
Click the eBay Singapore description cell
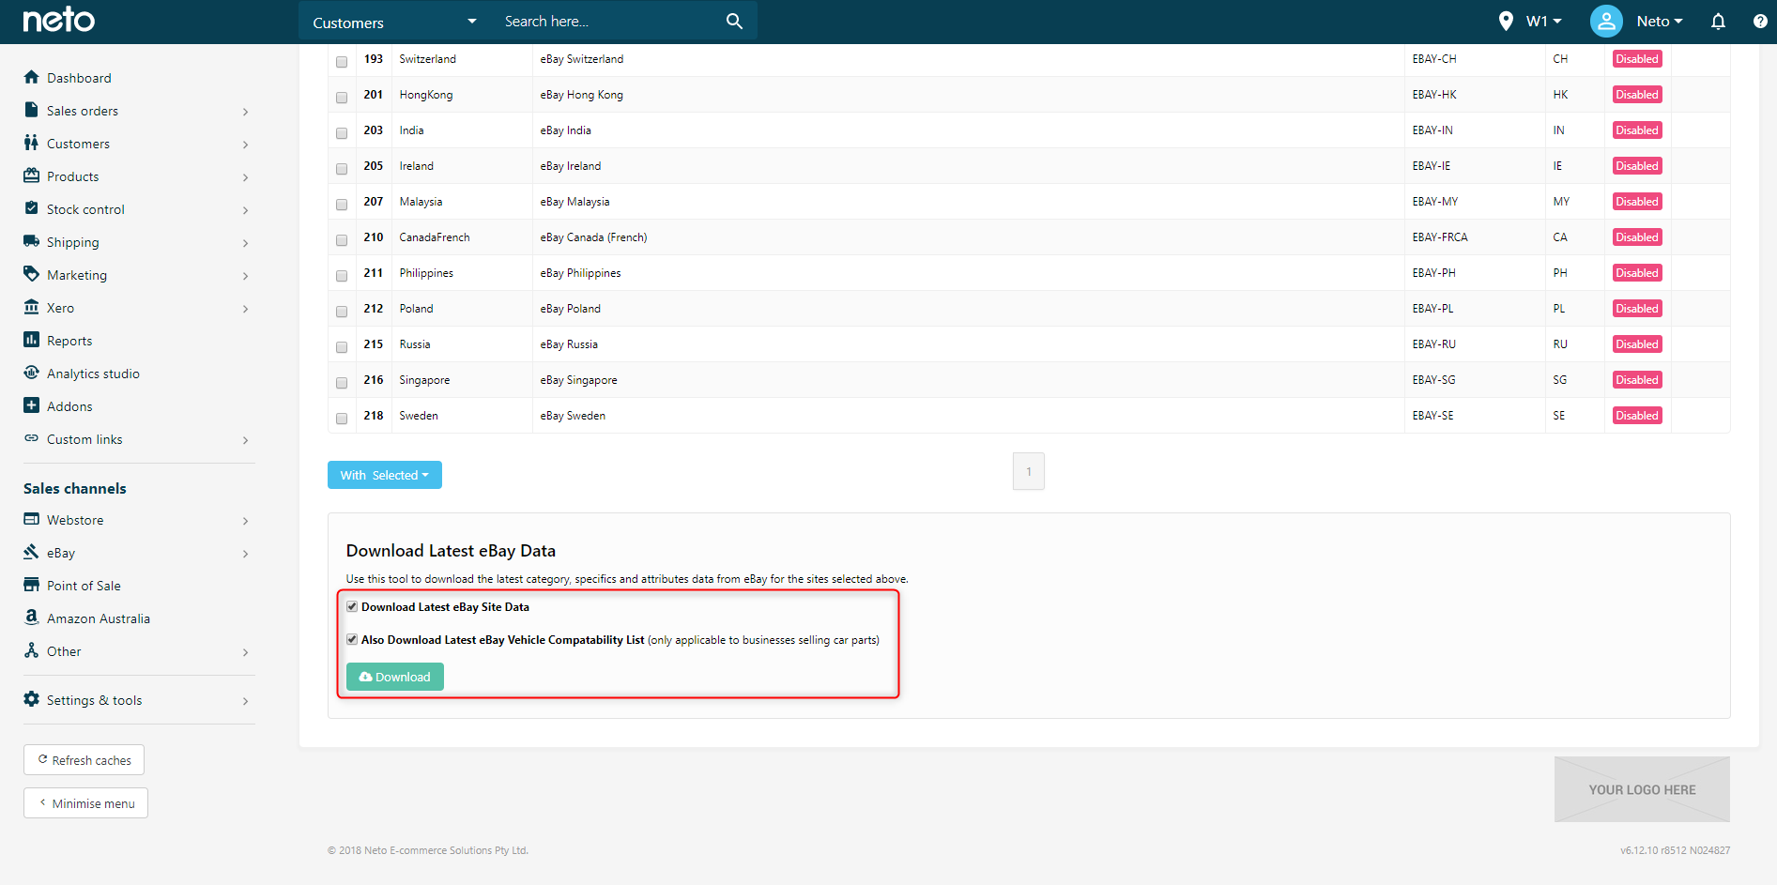click(968, 380)
